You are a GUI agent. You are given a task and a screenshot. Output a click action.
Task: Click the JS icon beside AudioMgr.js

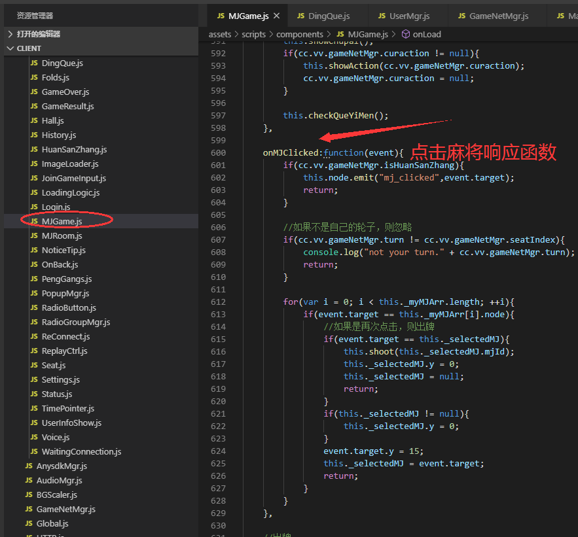[30, 480]
